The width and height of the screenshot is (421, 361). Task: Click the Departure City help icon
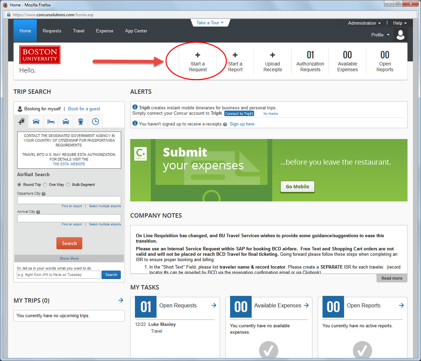44,194
